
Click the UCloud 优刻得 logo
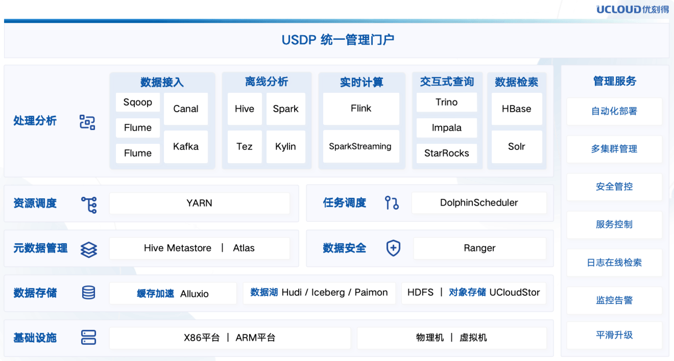click(632, 9)
